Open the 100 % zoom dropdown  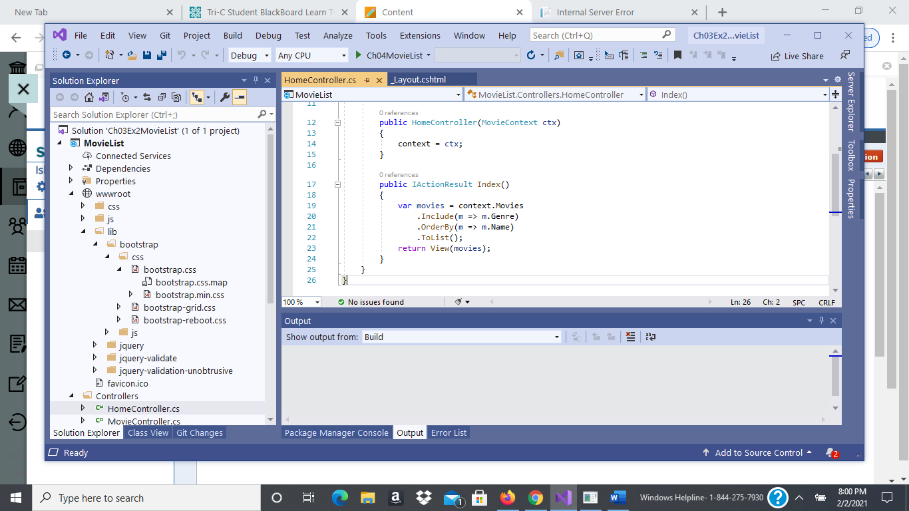(301, 302)
